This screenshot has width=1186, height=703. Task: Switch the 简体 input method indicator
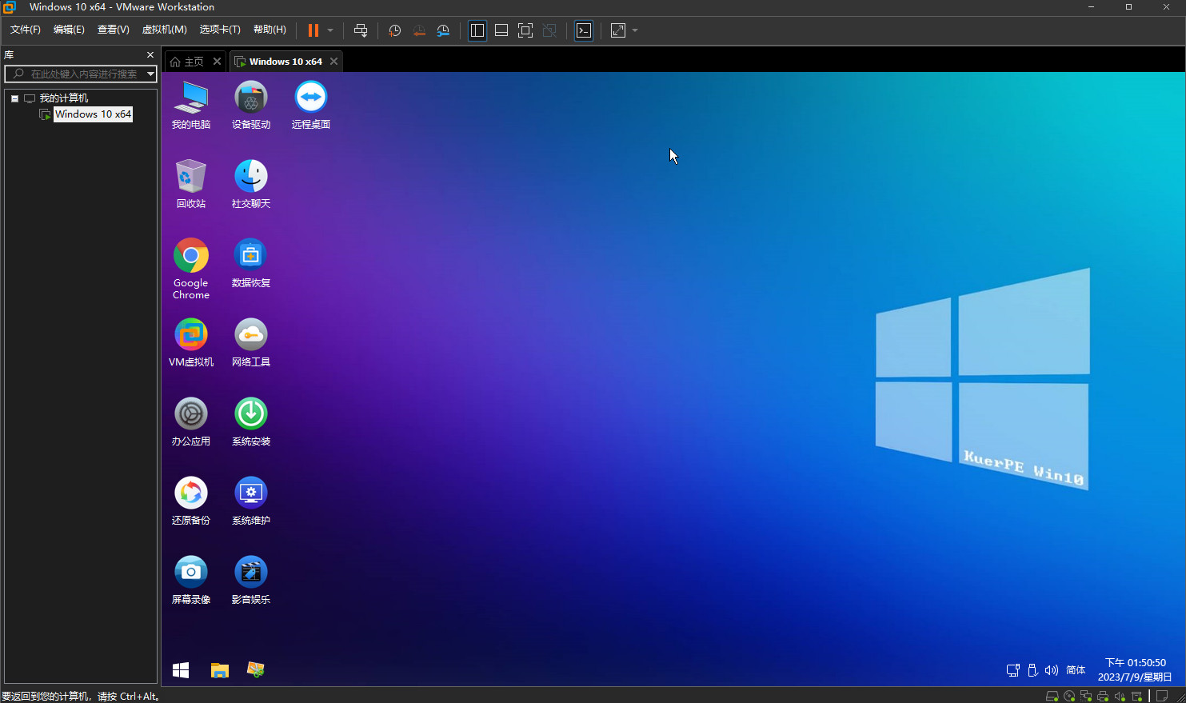(x=1076, y=670)
